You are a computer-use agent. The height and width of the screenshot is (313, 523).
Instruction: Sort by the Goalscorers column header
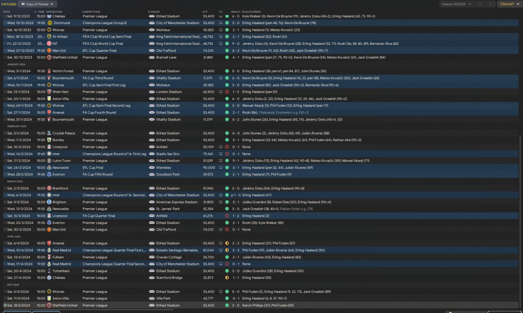point(251,12)
